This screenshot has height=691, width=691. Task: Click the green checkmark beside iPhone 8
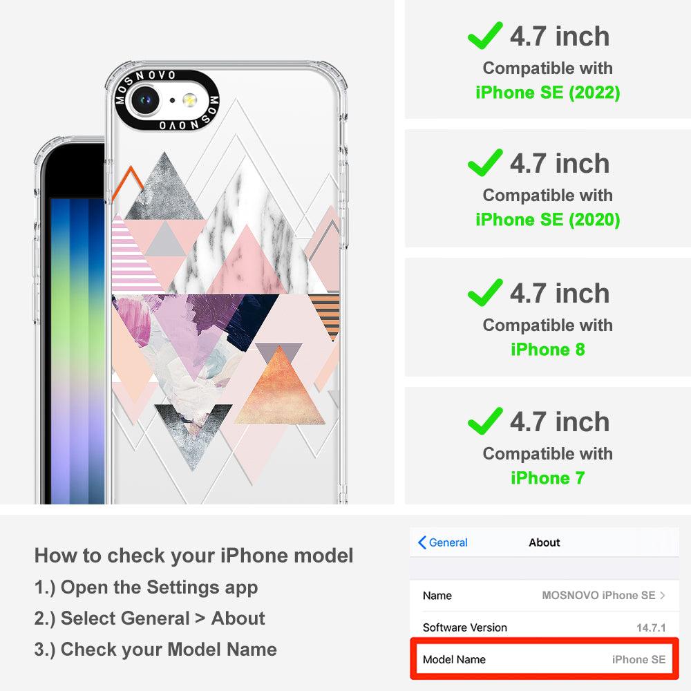[x=485, y=292]
